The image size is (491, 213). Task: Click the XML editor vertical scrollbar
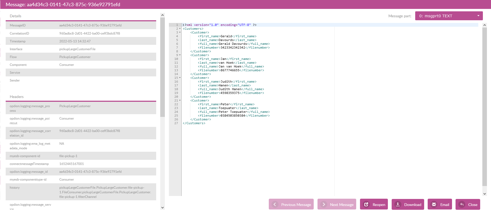(x=485, y=108)
